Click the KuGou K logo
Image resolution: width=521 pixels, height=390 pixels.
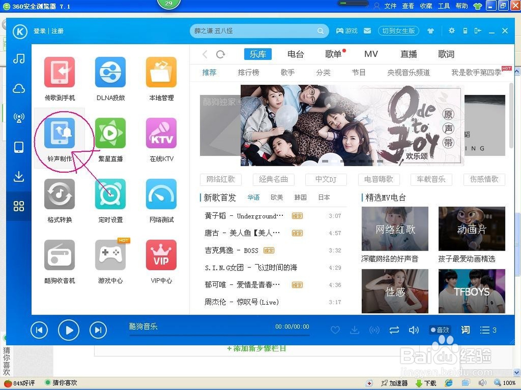click(x=20, y=32)
